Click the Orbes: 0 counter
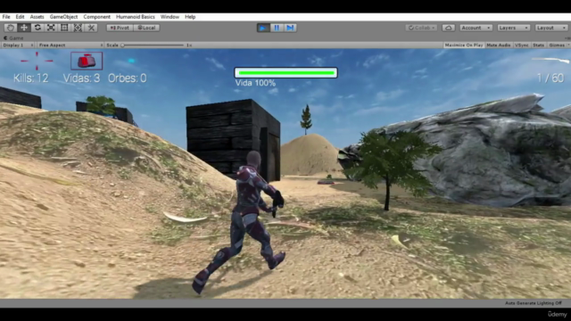 click(x=127, y=78)
